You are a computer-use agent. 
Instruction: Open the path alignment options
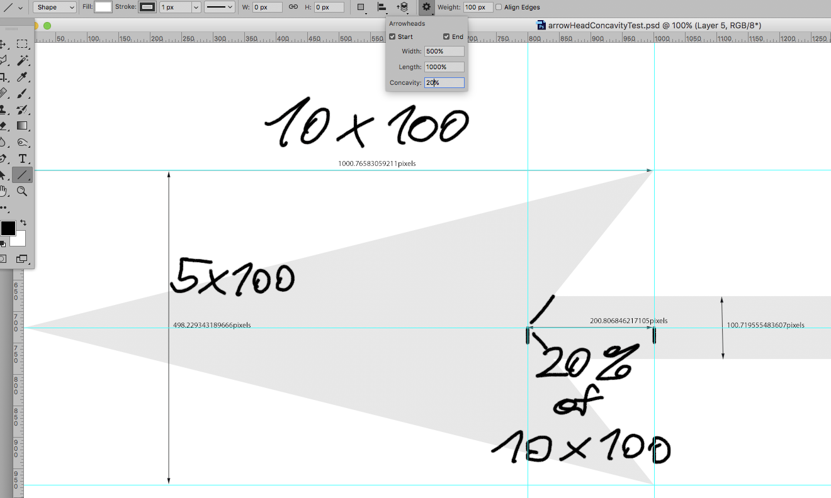point(382,7)
